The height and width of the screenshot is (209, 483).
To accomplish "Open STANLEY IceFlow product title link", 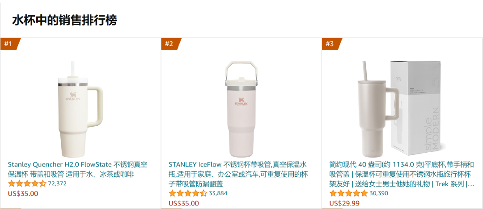I will tap(238, 174).
